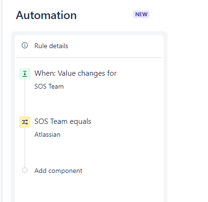This screenshot has height=202, width=208.
Task: Click the crossed arrows inside the condition icon
Action: (25, 122)
